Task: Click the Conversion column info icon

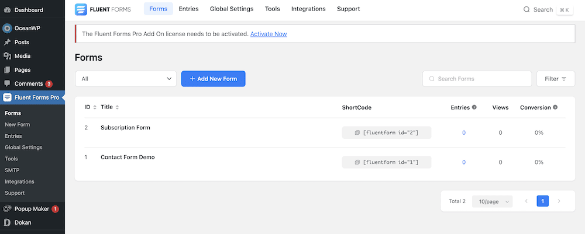Action: pos(555,107)
